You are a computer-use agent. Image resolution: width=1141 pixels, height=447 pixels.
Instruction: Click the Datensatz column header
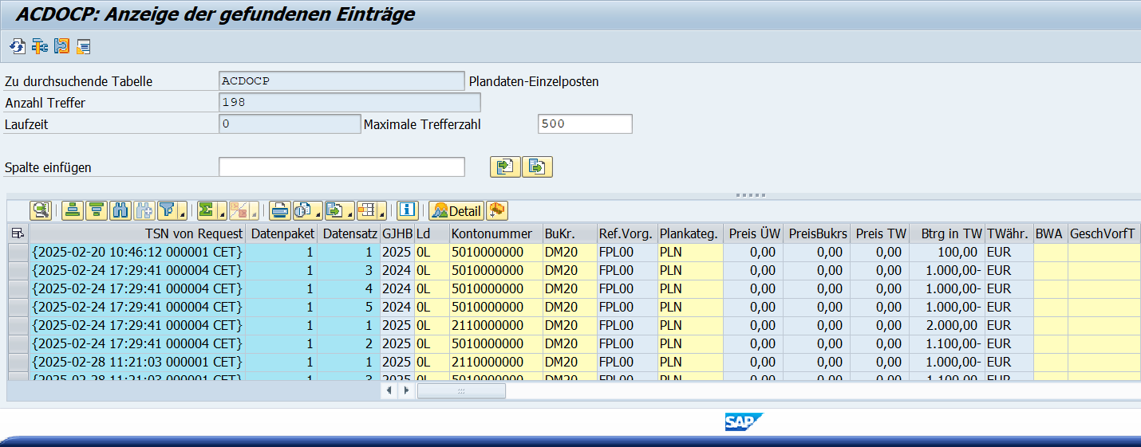[x=348, y=233]
